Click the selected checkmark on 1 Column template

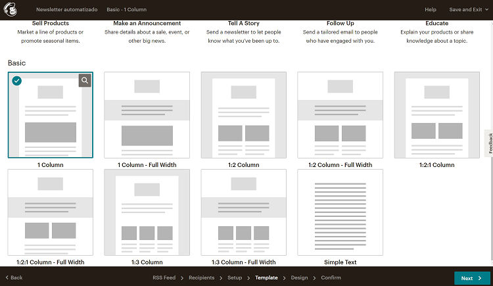[17, 81]
